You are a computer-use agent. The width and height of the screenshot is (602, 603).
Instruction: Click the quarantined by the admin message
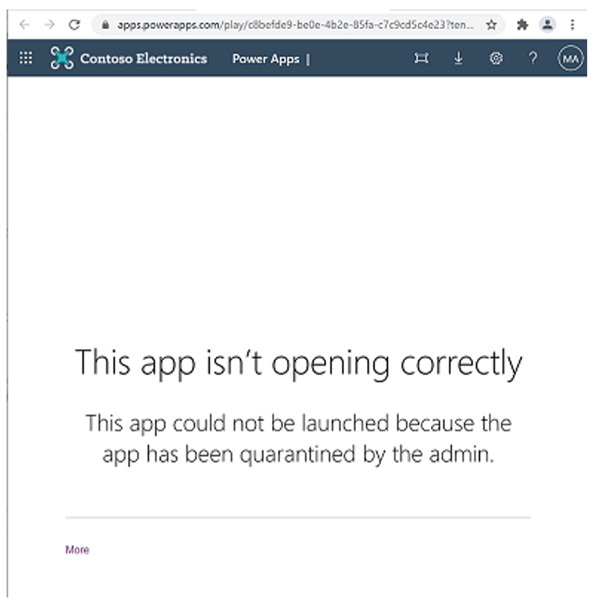click(298, 439)
